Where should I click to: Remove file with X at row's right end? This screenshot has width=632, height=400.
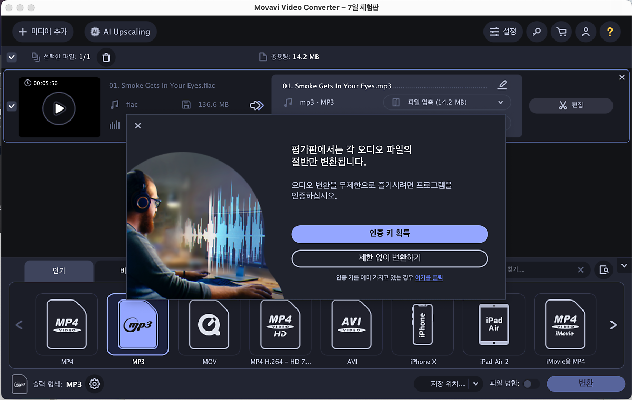[x=621, y=77]
